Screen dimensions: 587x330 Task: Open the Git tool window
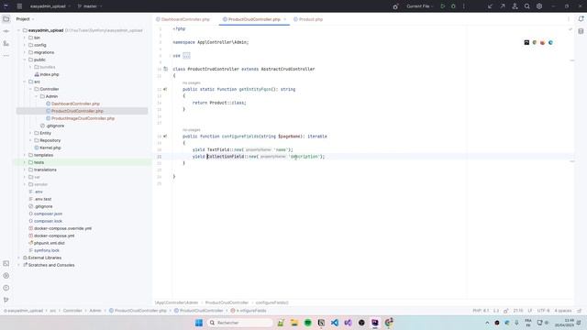point(6,300)
